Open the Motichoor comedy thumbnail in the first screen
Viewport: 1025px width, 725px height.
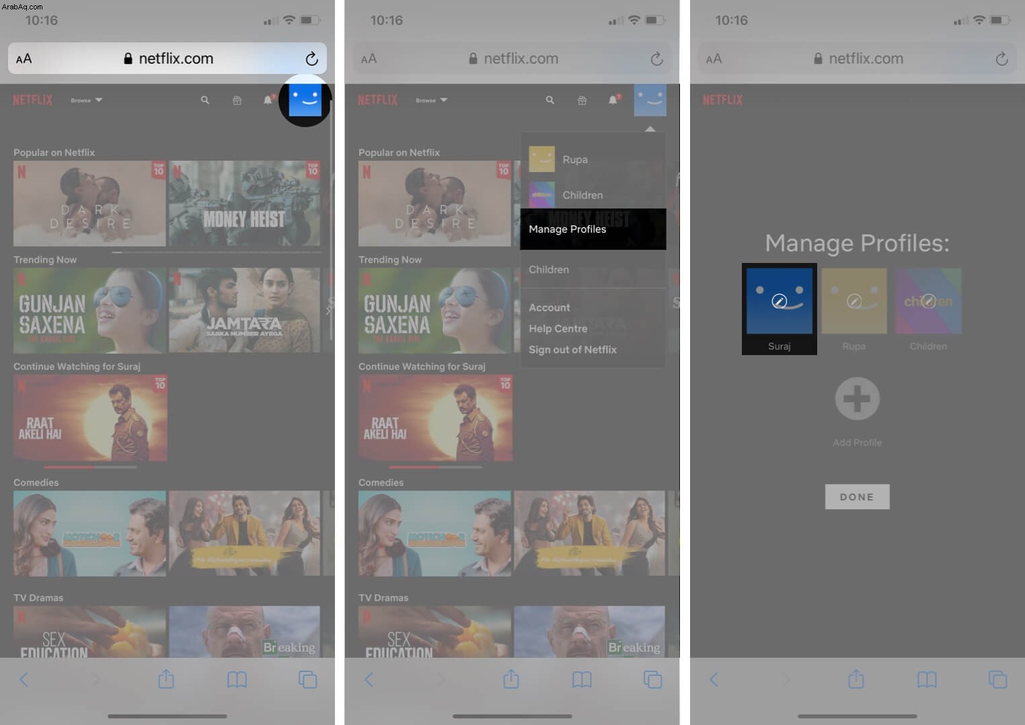tap(89, 533)
